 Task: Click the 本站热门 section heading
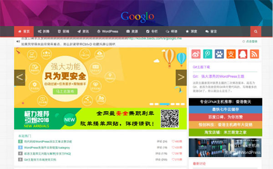click(25, 136)
